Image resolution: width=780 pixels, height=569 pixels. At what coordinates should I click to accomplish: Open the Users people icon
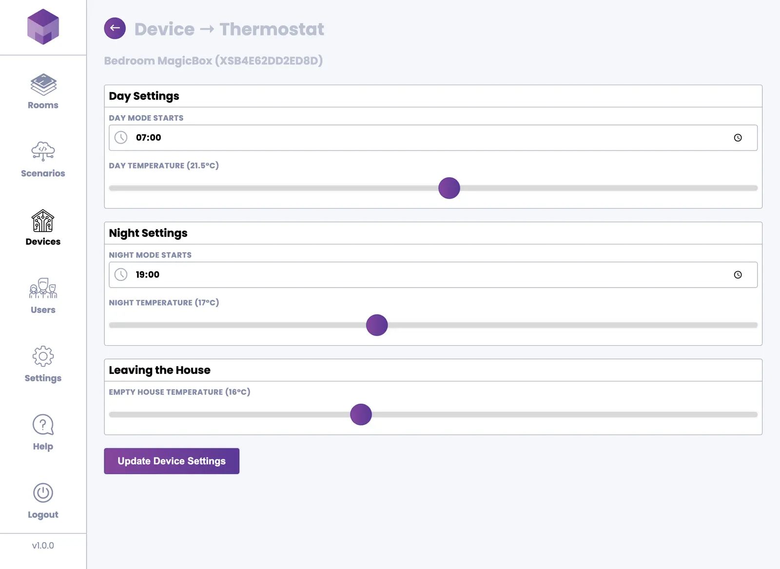pos(43,288)
